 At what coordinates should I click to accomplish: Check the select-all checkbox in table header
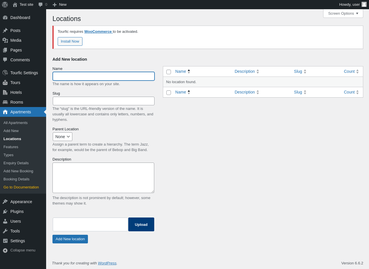pos(169,72)
